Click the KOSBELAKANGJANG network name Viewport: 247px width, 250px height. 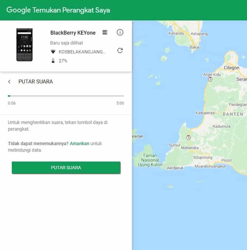click(x=82, y=52)
